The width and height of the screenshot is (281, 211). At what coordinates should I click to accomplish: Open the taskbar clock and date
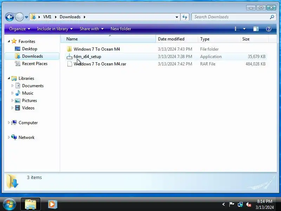265,204
